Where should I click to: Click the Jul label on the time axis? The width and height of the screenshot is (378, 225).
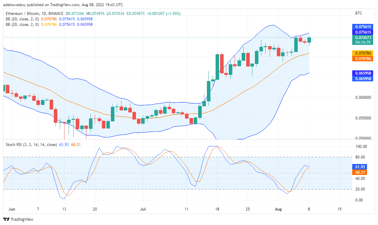tap(143, 209)
